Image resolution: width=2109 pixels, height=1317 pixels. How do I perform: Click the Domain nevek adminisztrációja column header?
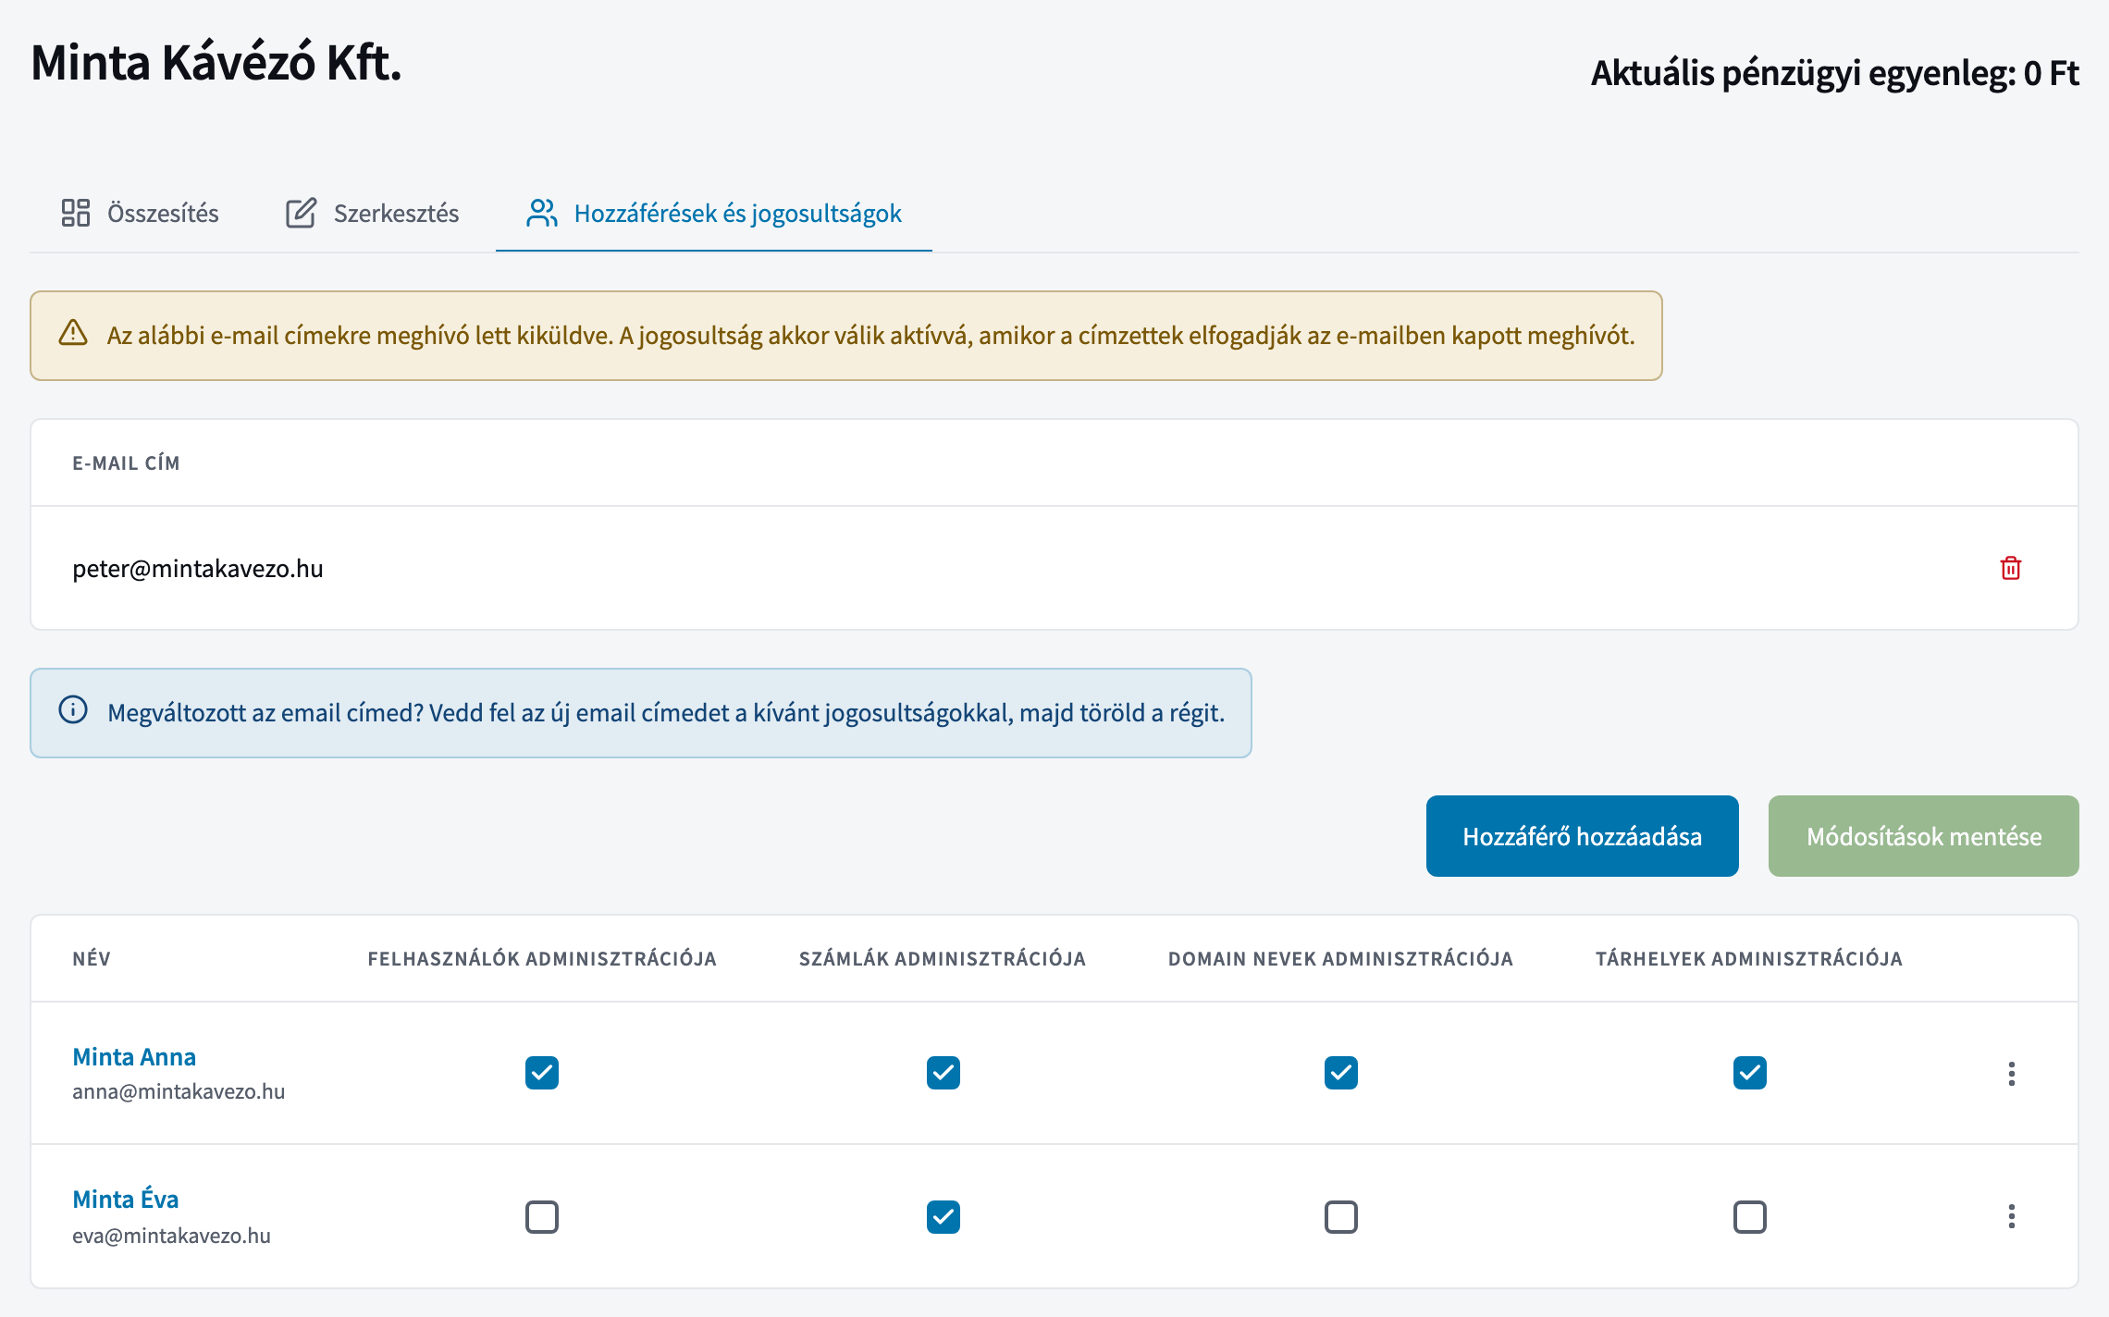[x=1340, y=958]
